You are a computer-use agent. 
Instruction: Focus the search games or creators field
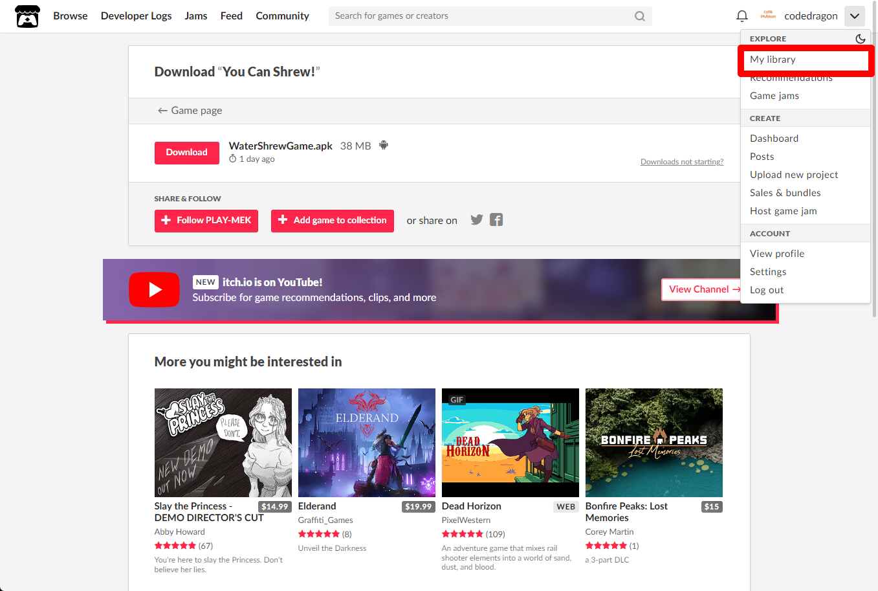coord(490,16)
